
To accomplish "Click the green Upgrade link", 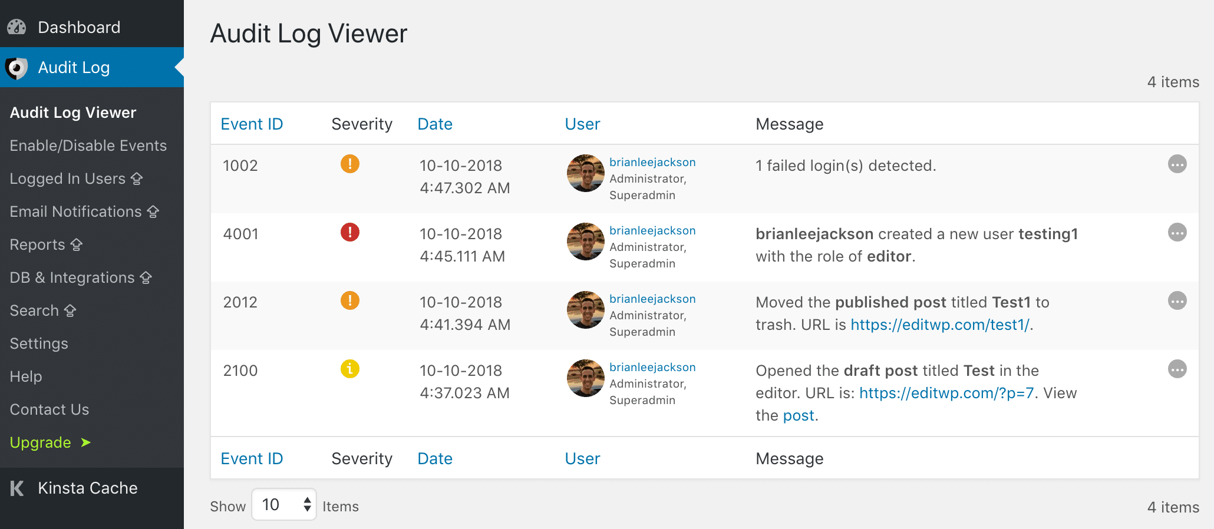I will [41, 442].
